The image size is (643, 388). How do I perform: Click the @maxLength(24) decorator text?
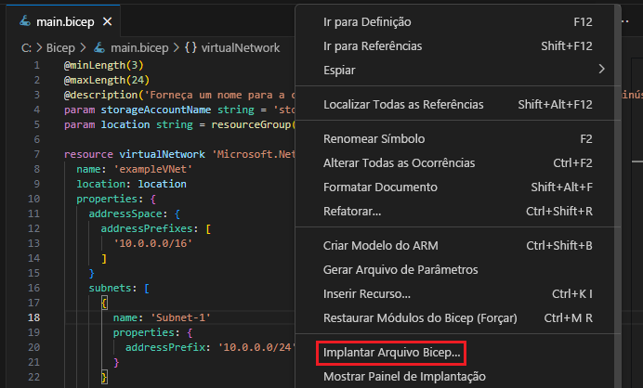107,80
